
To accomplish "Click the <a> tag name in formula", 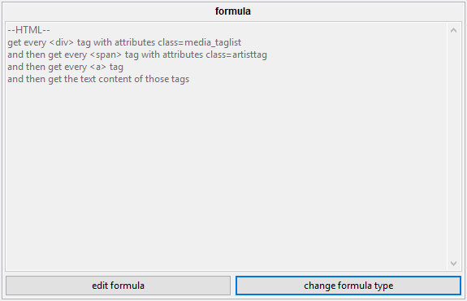I will pyautogui.click(x=98, y=67).
